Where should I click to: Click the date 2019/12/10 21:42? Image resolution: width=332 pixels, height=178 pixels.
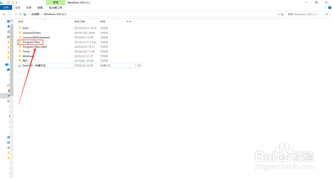(85, 42)
